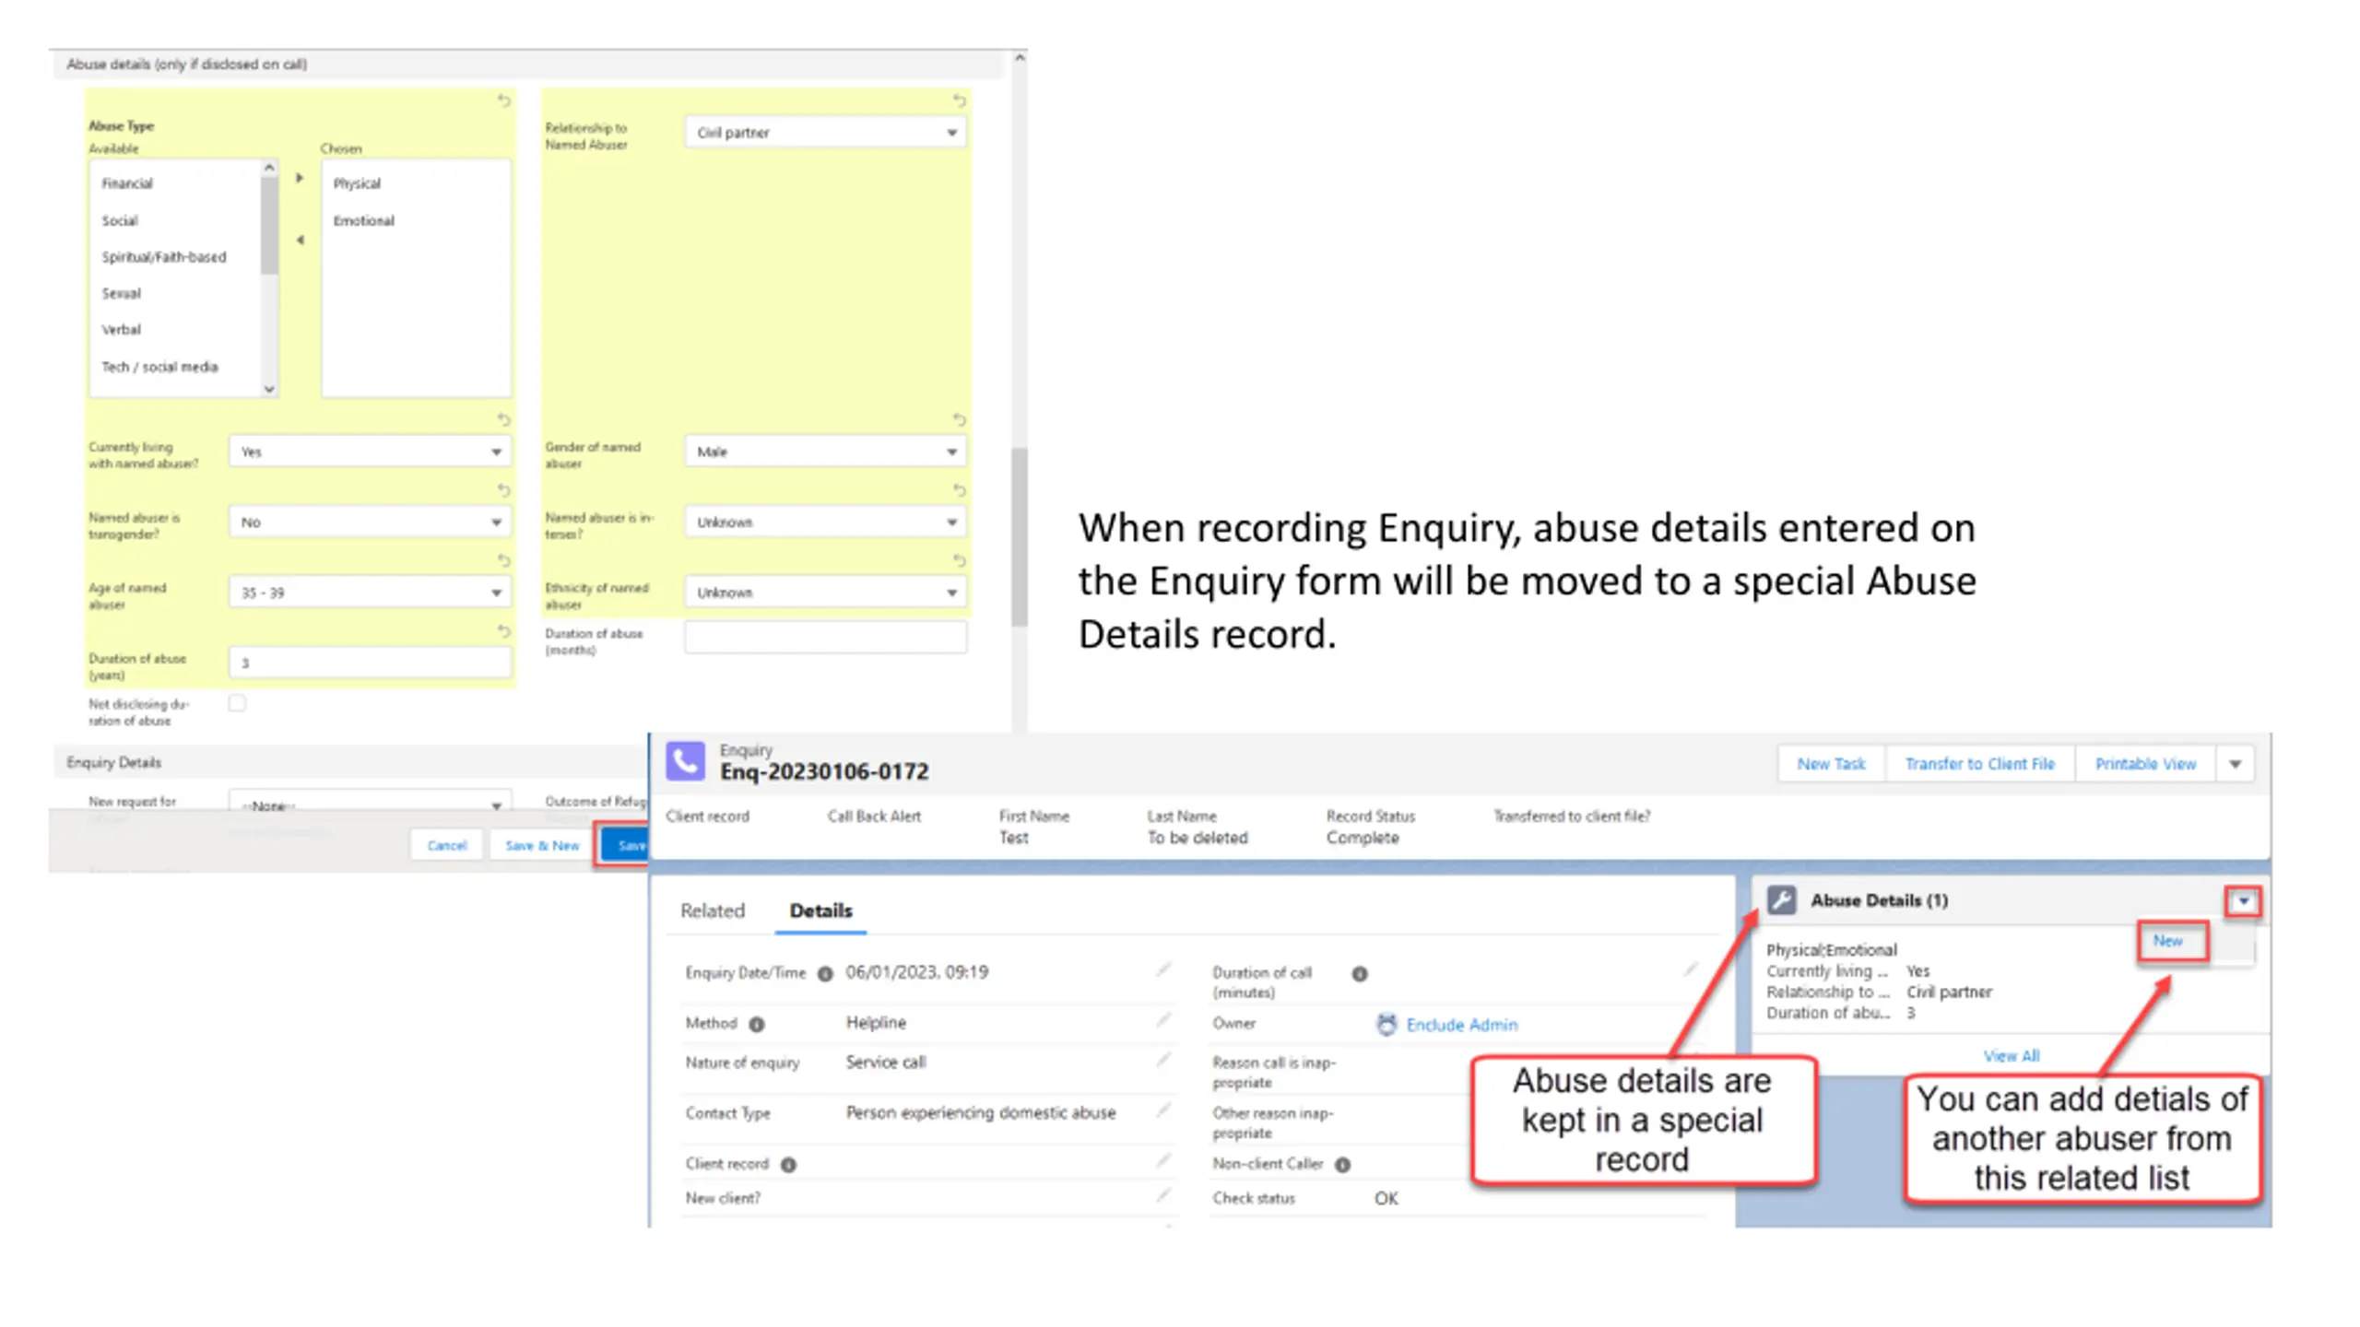The height and width of the screenshot is (1327, 2360).
Task: Open Named abuser is transgender dropdown
Action: tap(370, 522)
